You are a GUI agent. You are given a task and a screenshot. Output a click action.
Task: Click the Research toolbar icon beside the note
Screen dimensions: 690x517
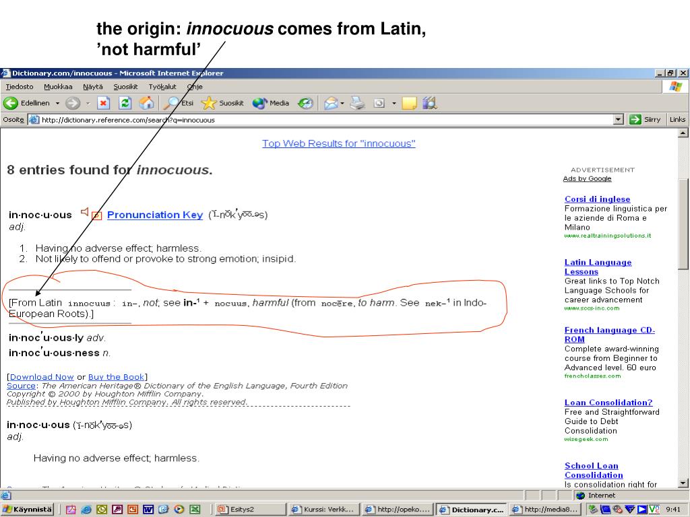(x=429, y=103)
